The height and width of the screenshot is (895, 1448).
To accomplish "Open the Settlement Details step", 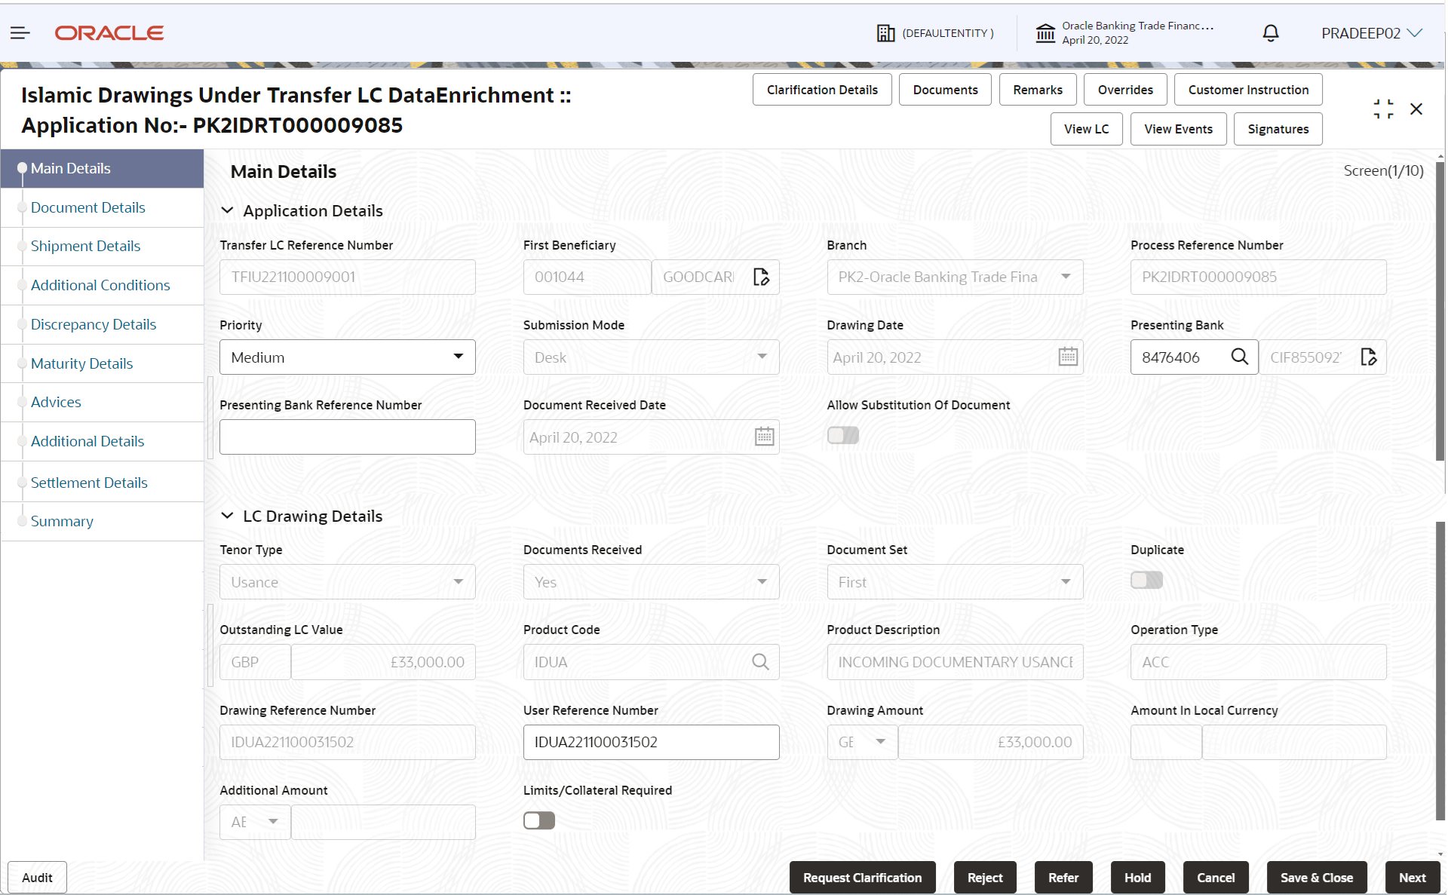I will tap(89, 483).
